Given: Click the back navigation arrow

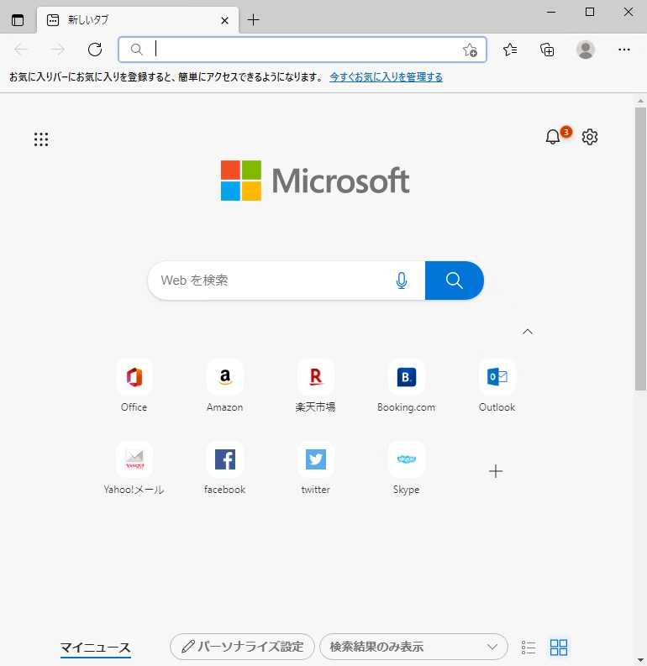Looking at the screenshot, I should [21, 50].
